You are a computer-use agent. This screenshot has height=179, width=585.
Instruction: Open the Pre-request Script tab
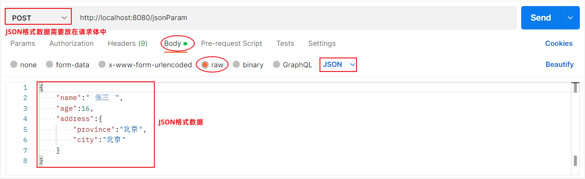coord(231,43)
